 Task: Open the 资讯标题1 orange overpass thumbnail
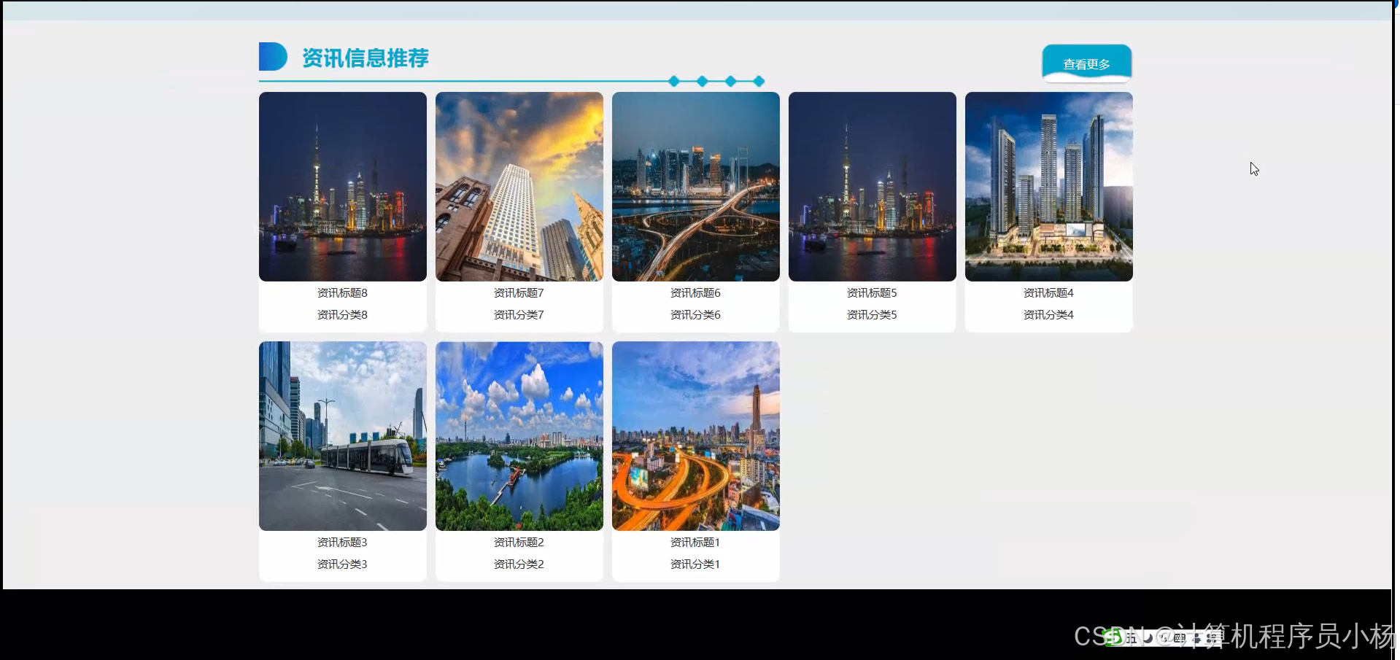pyautogui.click(x=696, y=436)
